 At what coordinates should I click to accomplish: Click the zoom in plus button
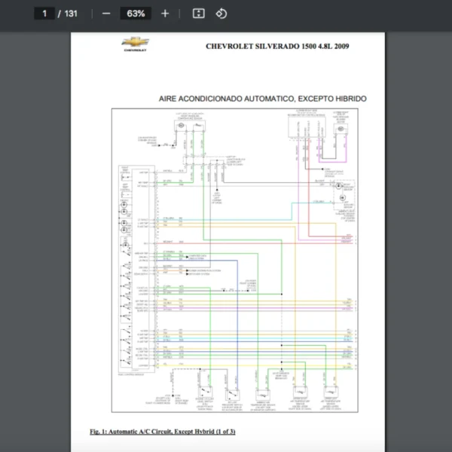(165, 14)
